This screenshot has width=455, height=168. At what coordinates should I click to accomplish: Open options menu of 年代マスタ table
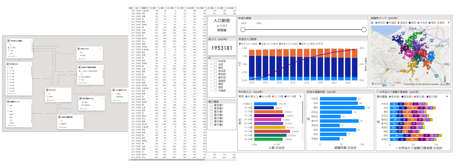(x=101, y=49)
